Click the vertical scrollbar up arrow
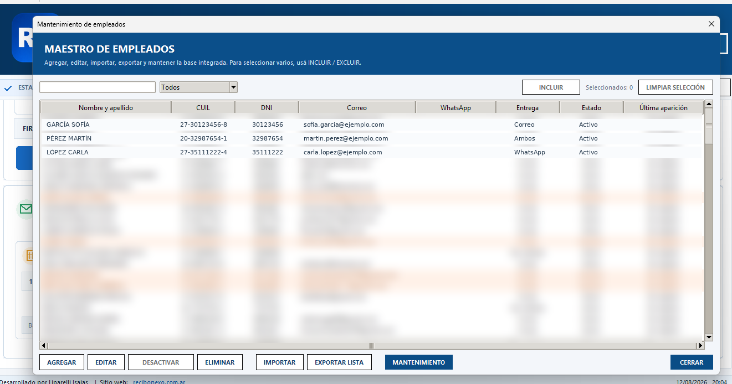 coord(709,104)
